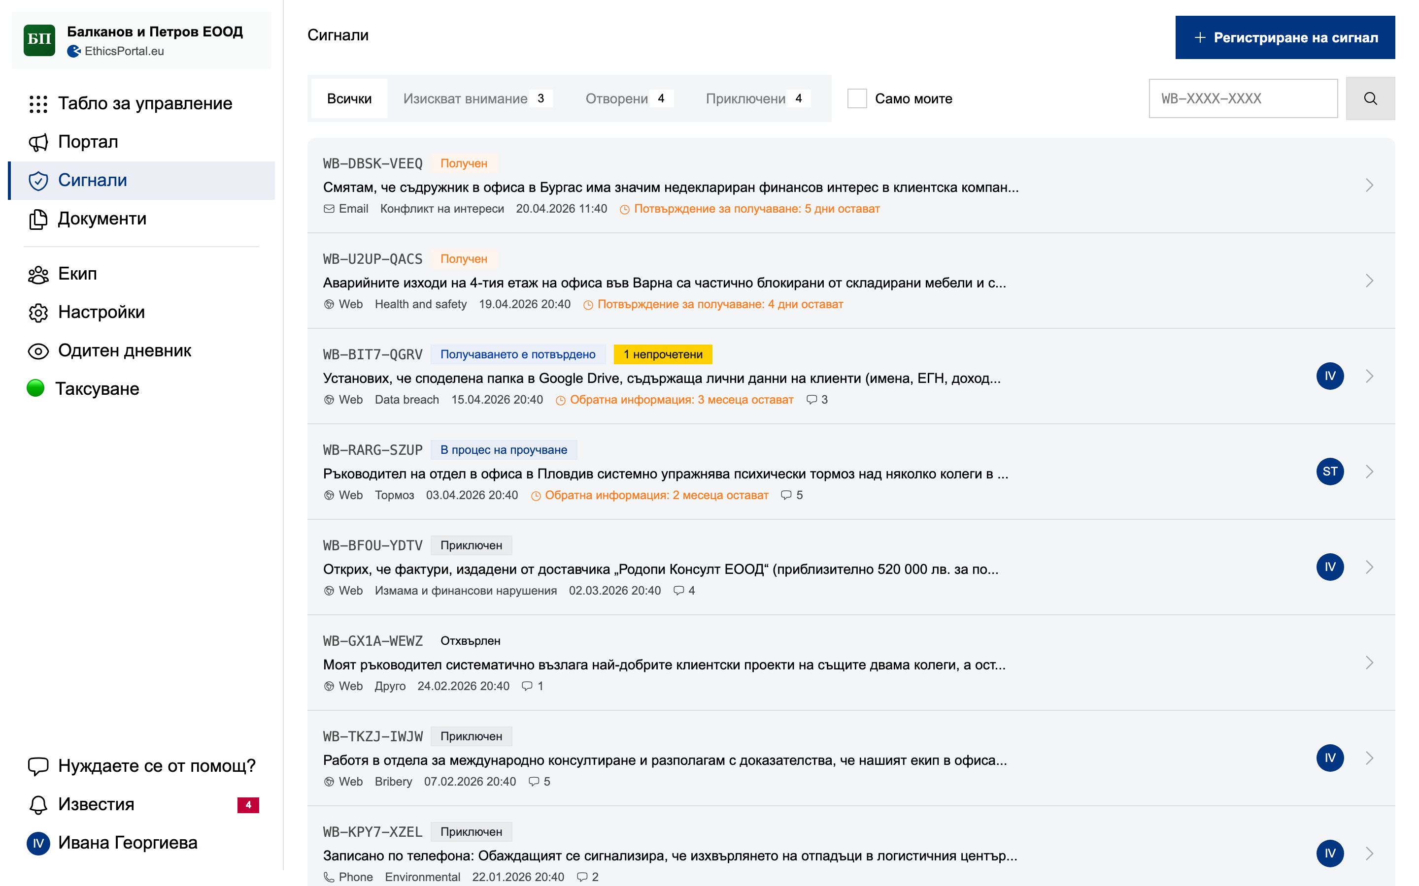This screenshot has height=886, width=1419.
Task: Expand the WB-RARG-SZUP signal row chevron
Action: [x=1370, y=471]
